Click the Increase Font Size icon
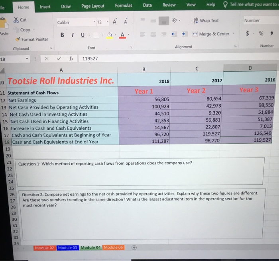The width and height of the screenshot is (279, 261). click(115, 21)
